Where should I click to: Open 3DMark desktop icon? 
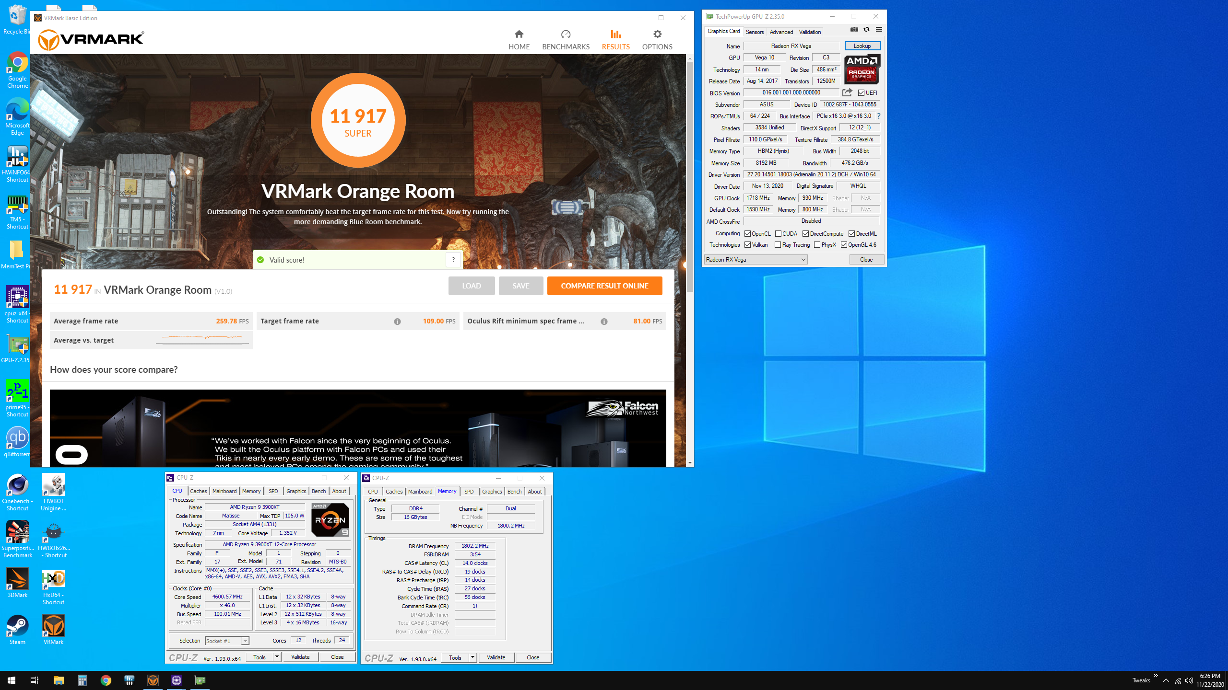(17, 583)
